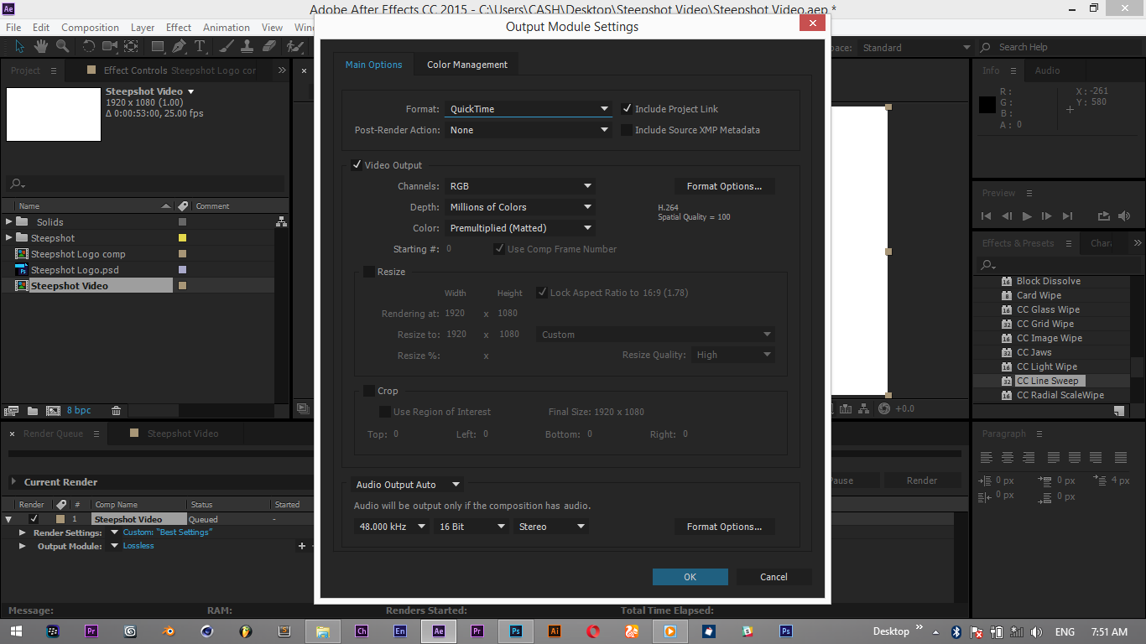
Task: Uncheck Include Project Link
Action: [x=626, y=109]
